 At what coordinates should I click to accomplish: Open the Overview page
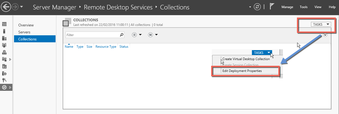click(x=26, y=25)
